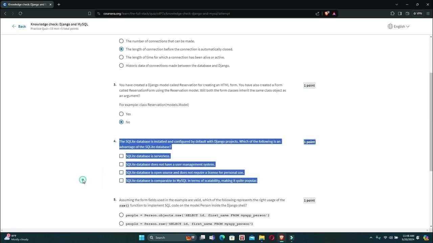This screenshot has width=433, height=243.
Task: Click the question 5 '1 point' label
Action: tap(309, 200)
